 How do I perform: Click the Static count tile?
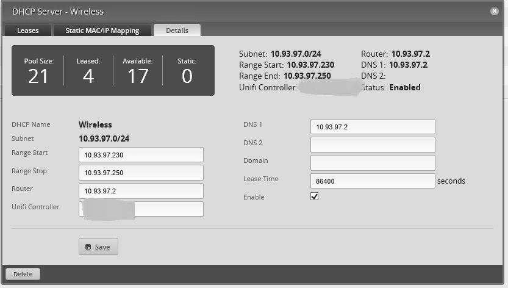pos(187,70)
